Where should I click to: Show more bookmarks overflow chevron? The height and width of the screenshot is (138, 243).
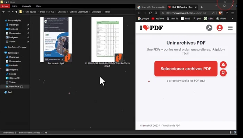(233, 18)
